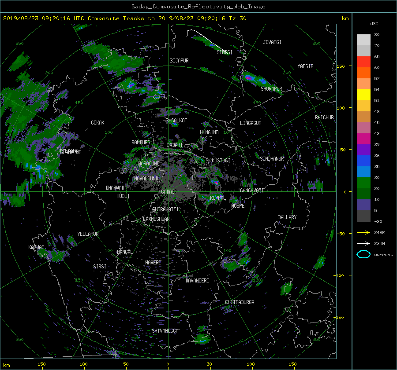Click the SINDHANUR city label
The image size is (397, 370).
pyautogui.click(x=272, y=159)
